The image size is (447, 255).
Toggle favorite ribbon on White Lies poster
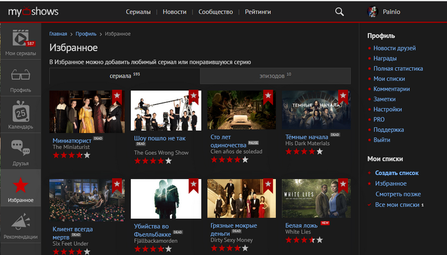343,186
